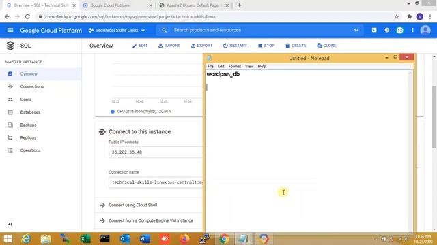This screenshot has width=437, height=245.
Task: Open Databases in SQL sidebar
Action: pyautogui.click(x=41, y=112)
